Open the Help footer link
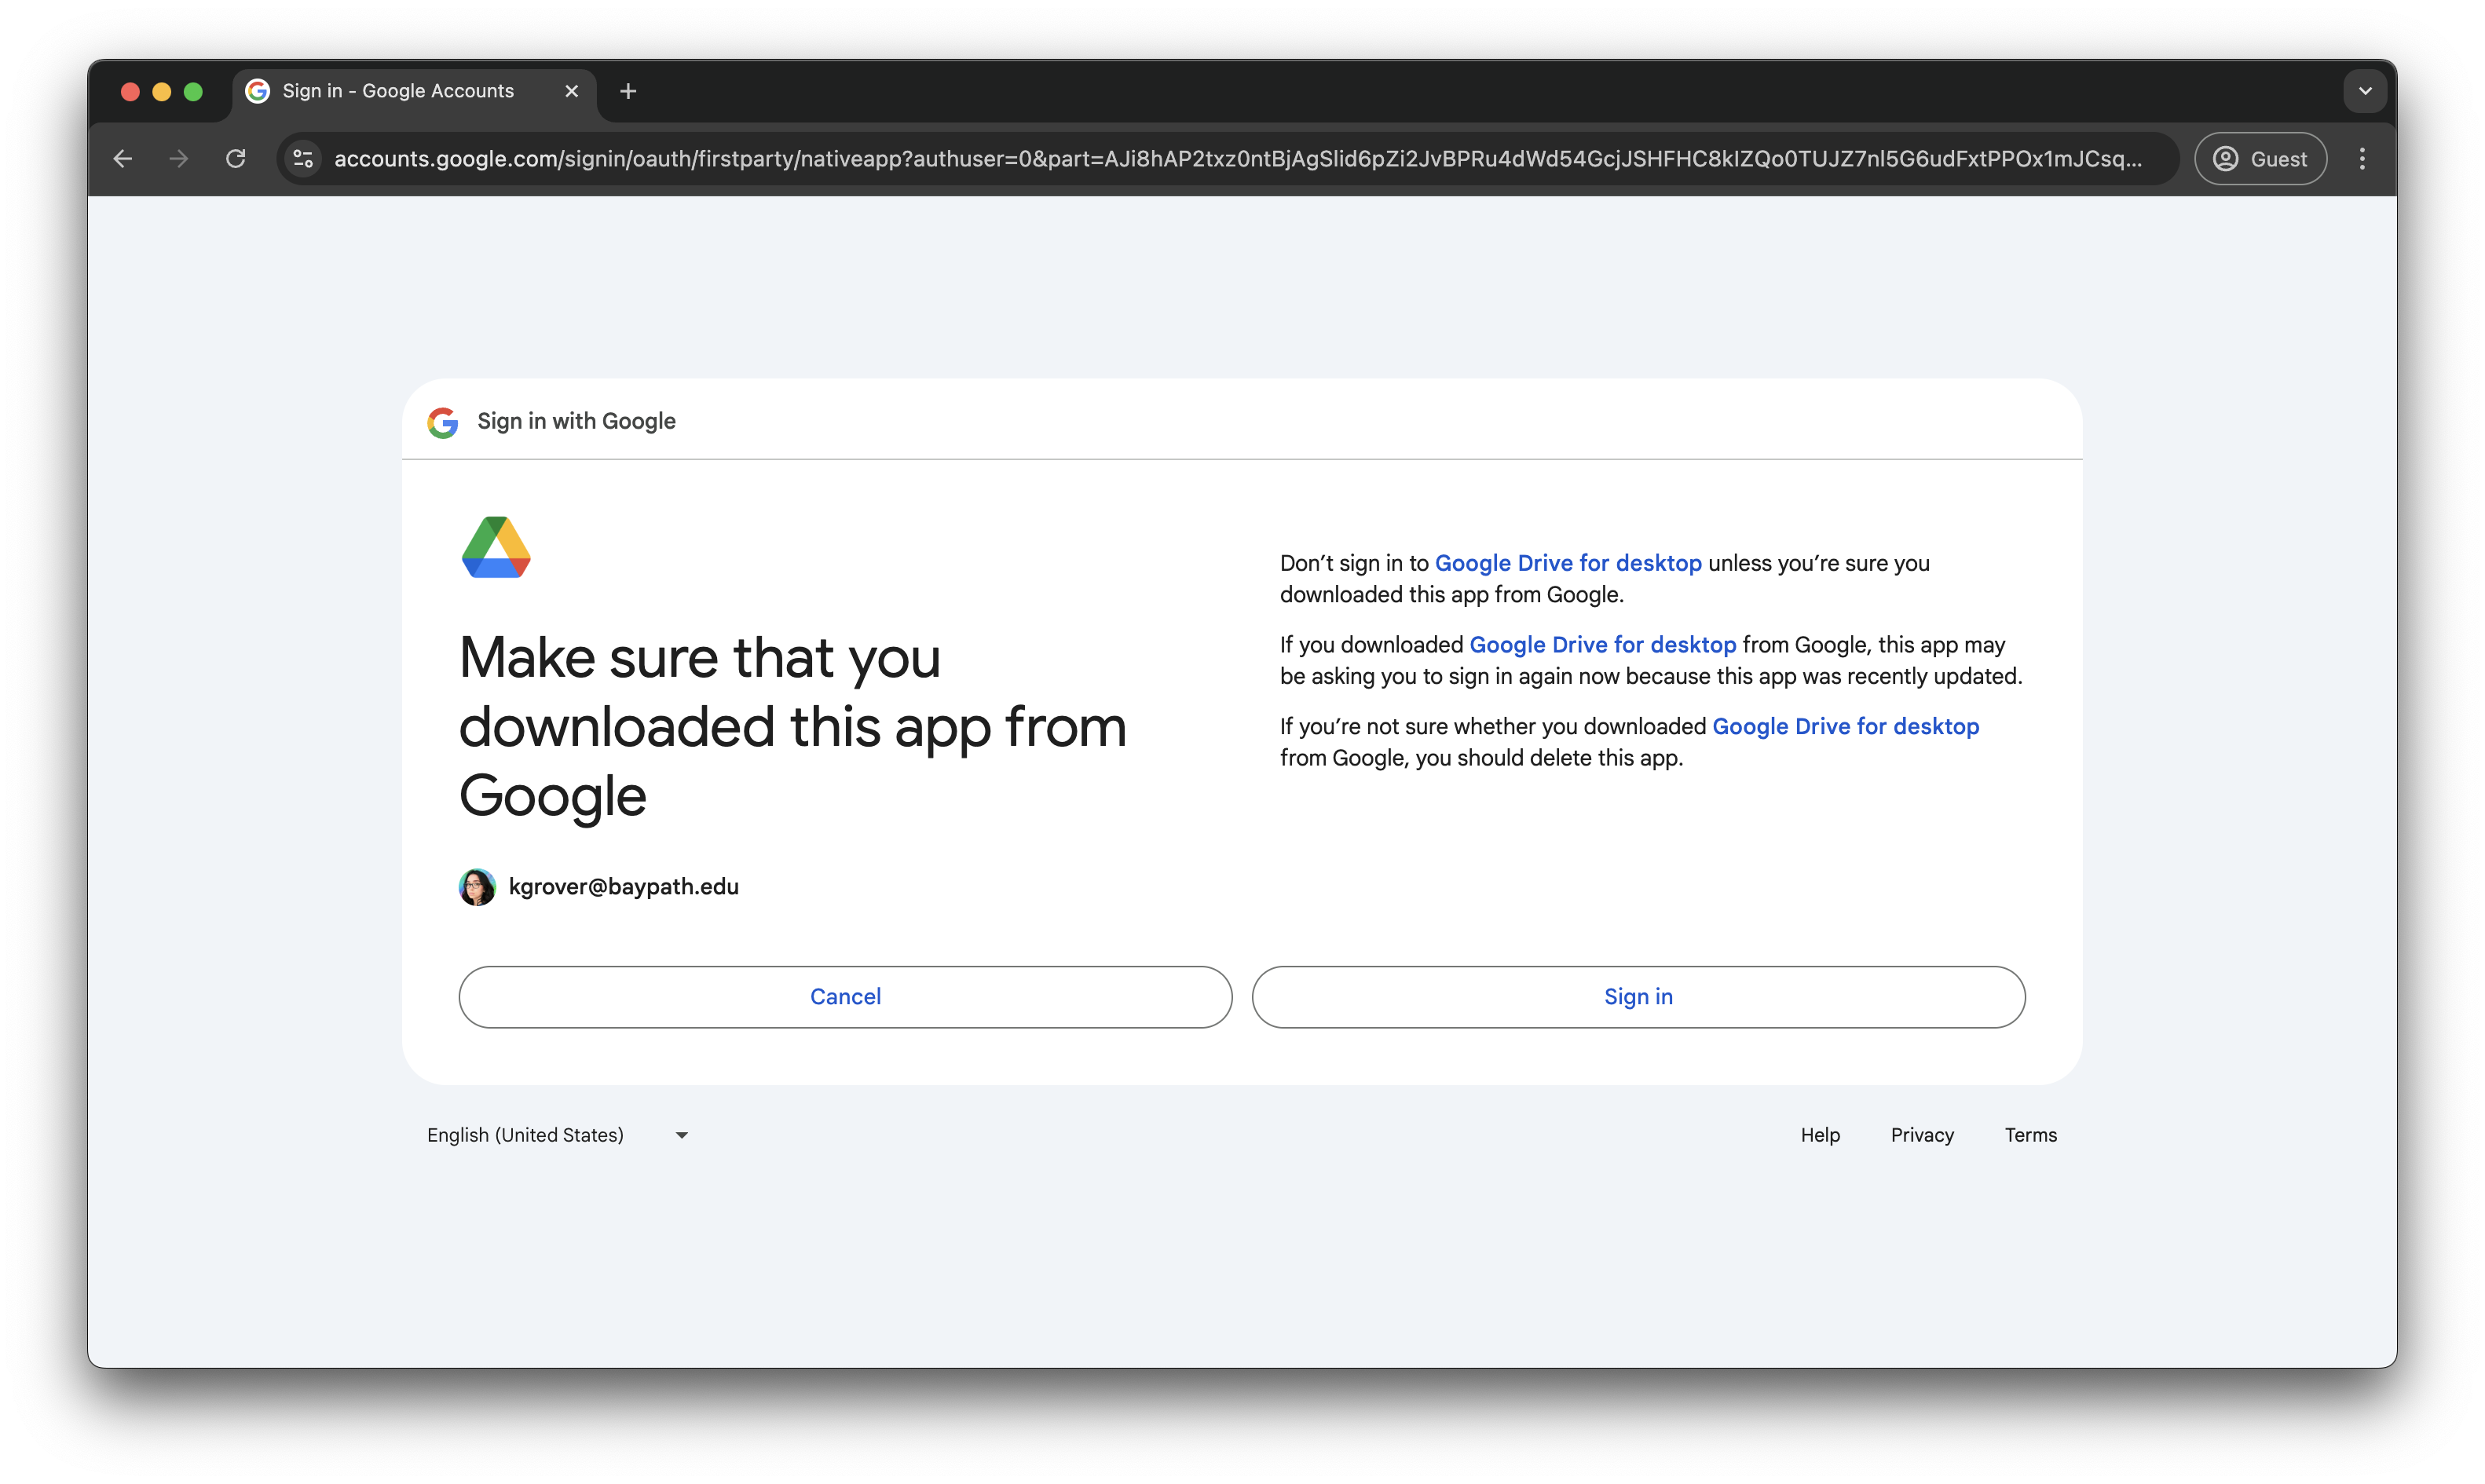The width and height of the screenshot is (2485, 1484). (1820, 1135)
